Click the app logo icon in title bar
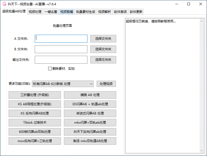This screenshot has width=207, height=156. [4, 4]
